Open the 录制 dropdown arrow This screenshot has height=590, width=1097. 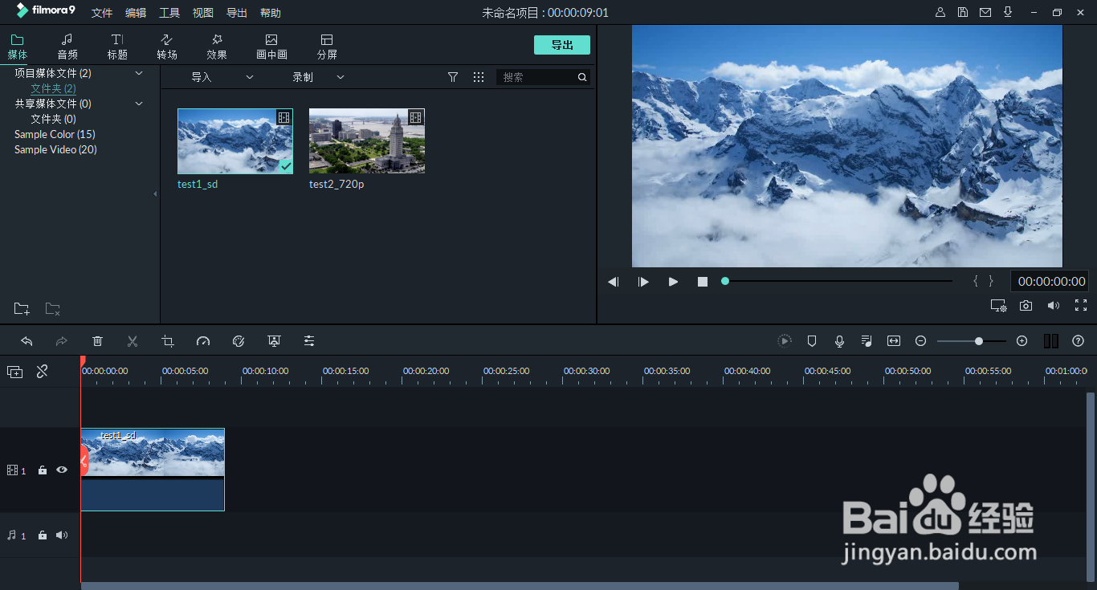[x=340, y=76]
